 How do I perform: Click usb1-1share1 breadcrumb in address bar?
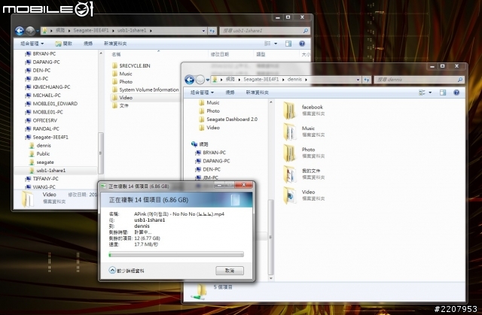[x=132, y=30]
